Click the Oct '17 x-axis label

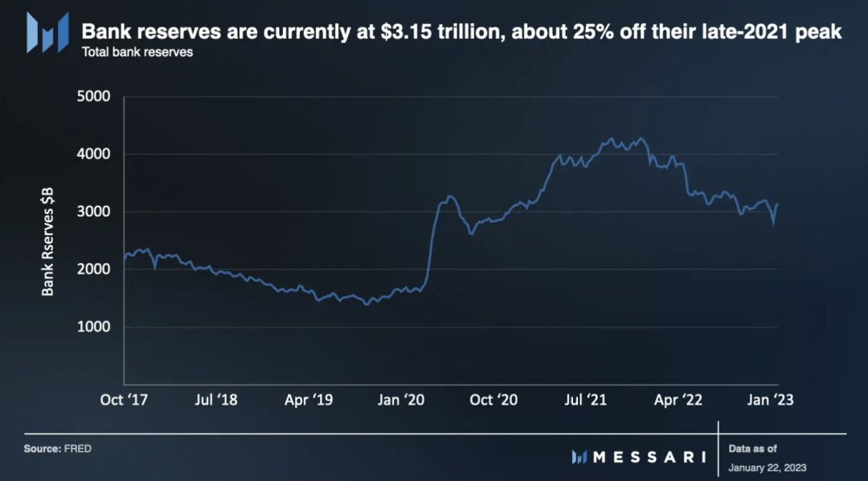[125, 400]
